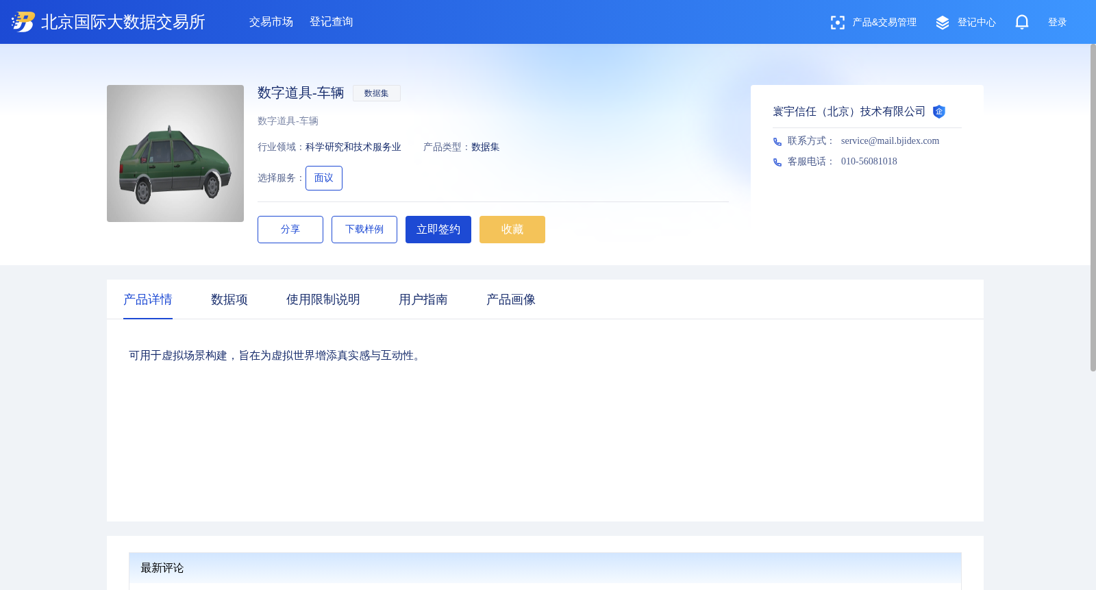This screenshot has width=1096, height=590.
Task: Click the 收藏 button
Action: pos(512,230)
